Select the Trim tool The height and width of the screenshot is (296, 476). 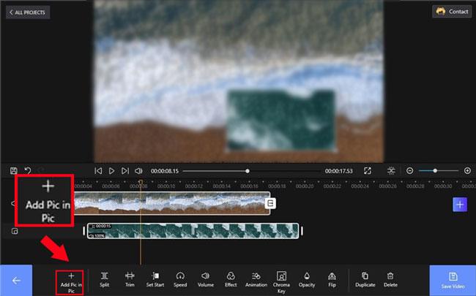tap(130, 280)
